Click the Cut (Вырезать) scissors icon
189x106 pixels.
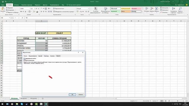7,8
